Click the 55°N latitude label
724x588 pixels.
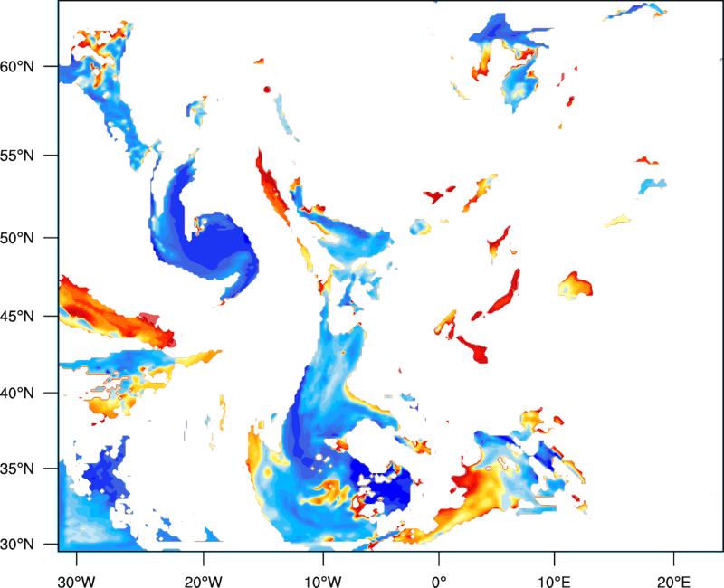[17, 156]
